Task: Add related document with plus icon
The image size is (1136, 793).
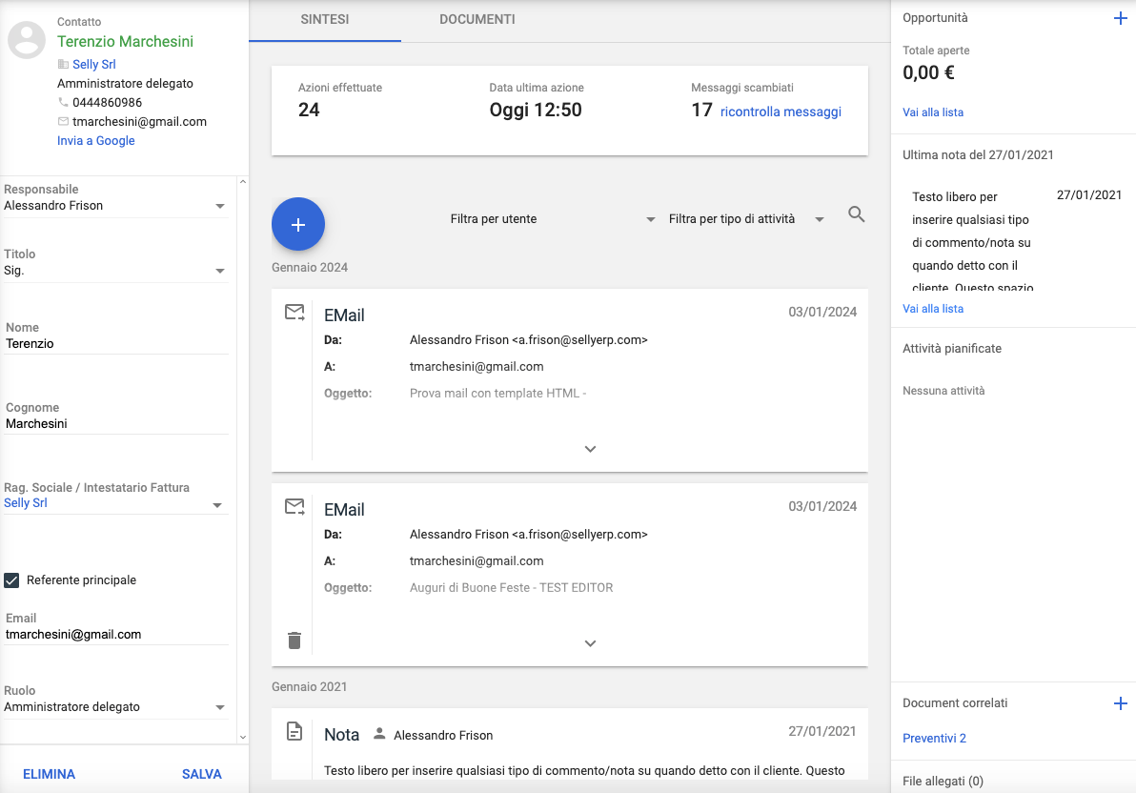Action: click(1120, 703)
